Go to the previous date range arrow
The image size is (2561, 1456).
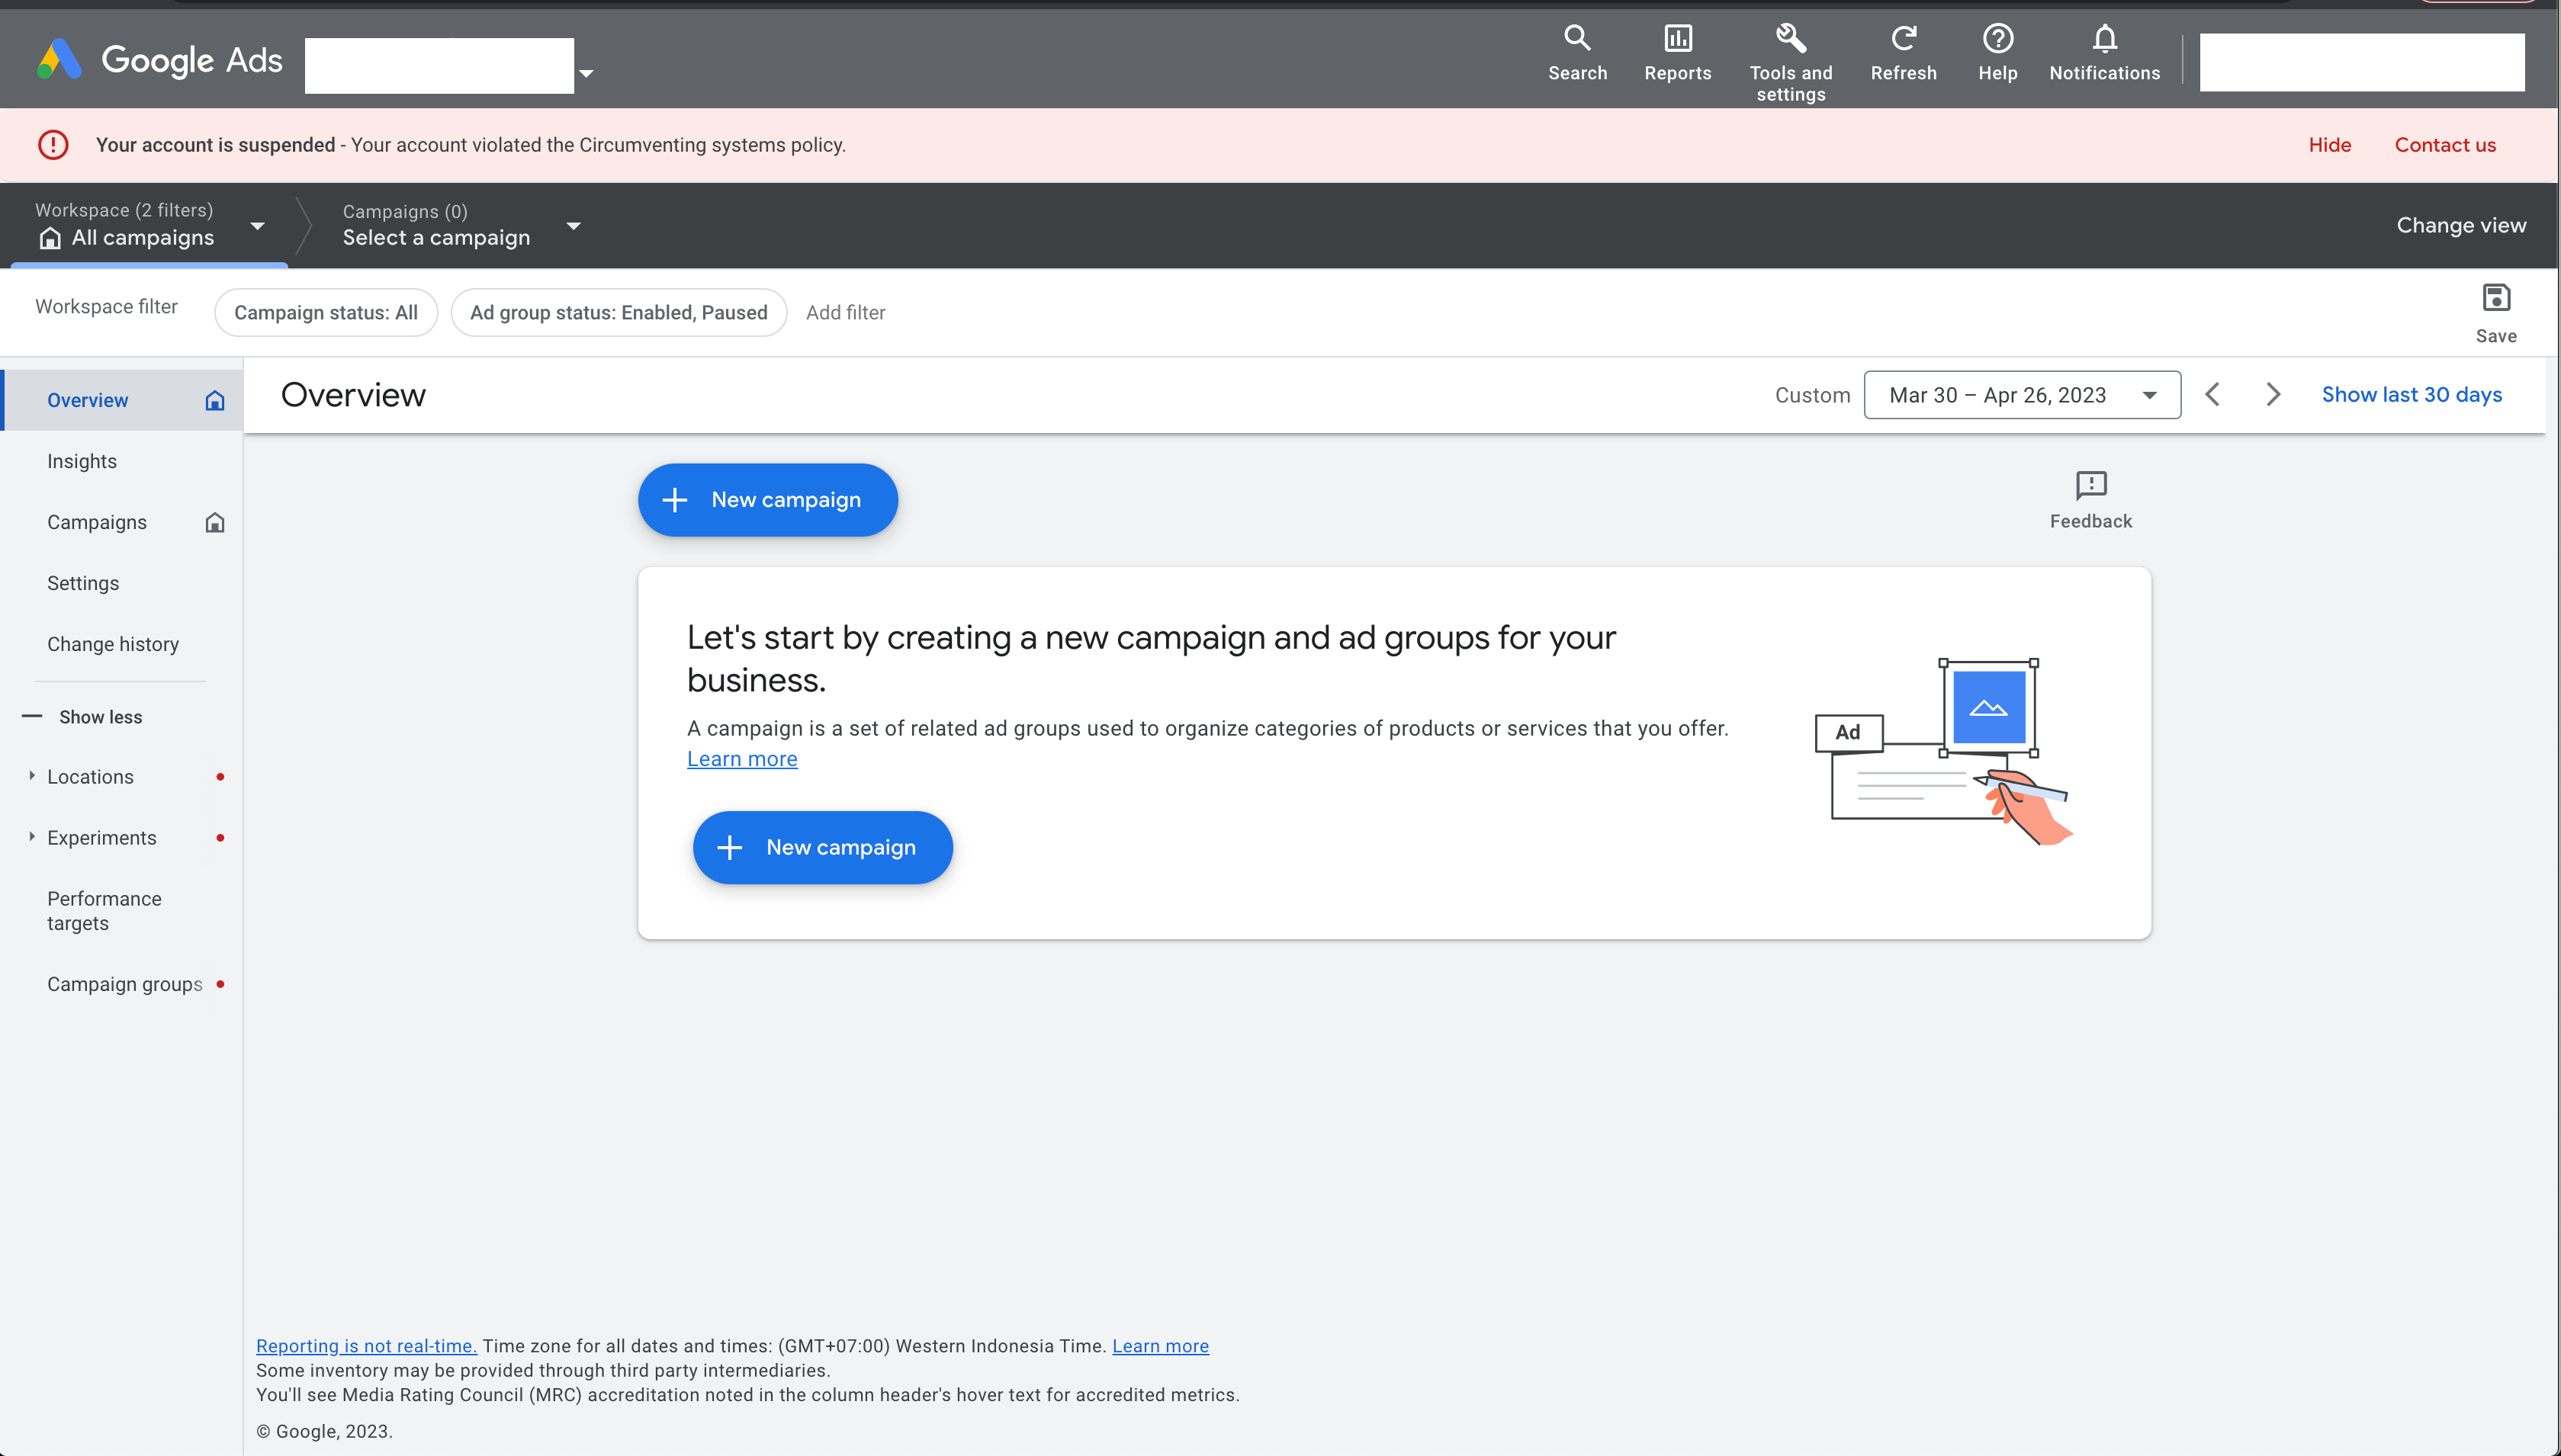[x=2212, y=395]
